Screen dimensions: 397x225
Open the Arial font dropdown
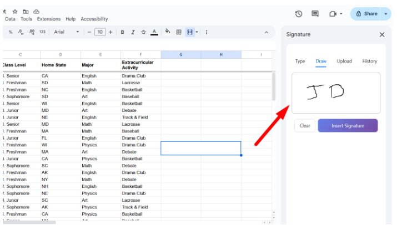click(67, 32)
